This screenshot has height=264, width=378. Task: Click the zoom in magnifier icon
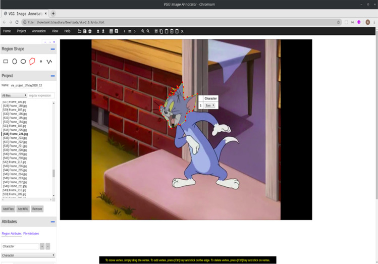[x=143, y=31]
